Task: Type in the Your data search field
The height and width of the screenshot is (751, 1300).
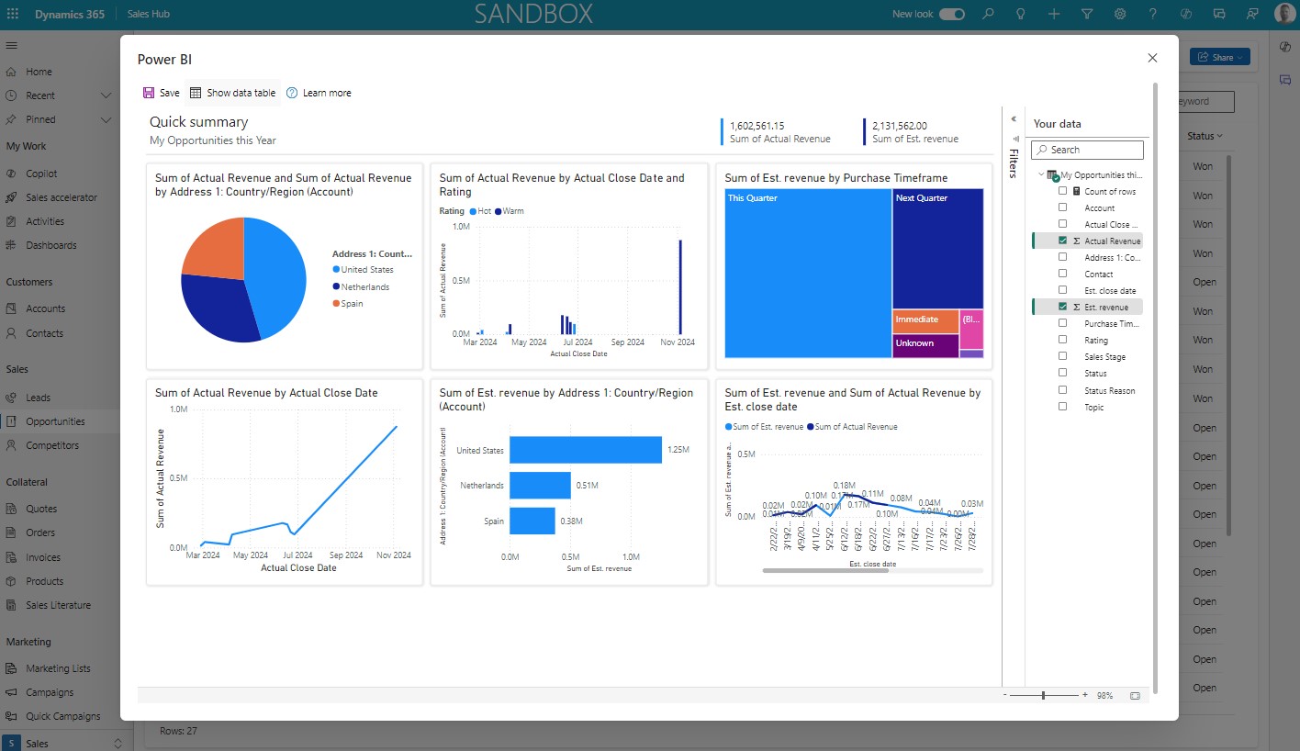Action: coord(1093,149)
